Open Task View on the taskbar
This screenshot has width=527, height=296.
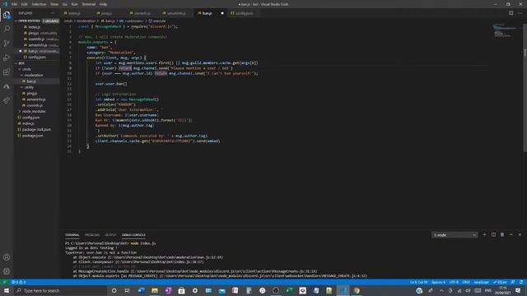[128, 290]
